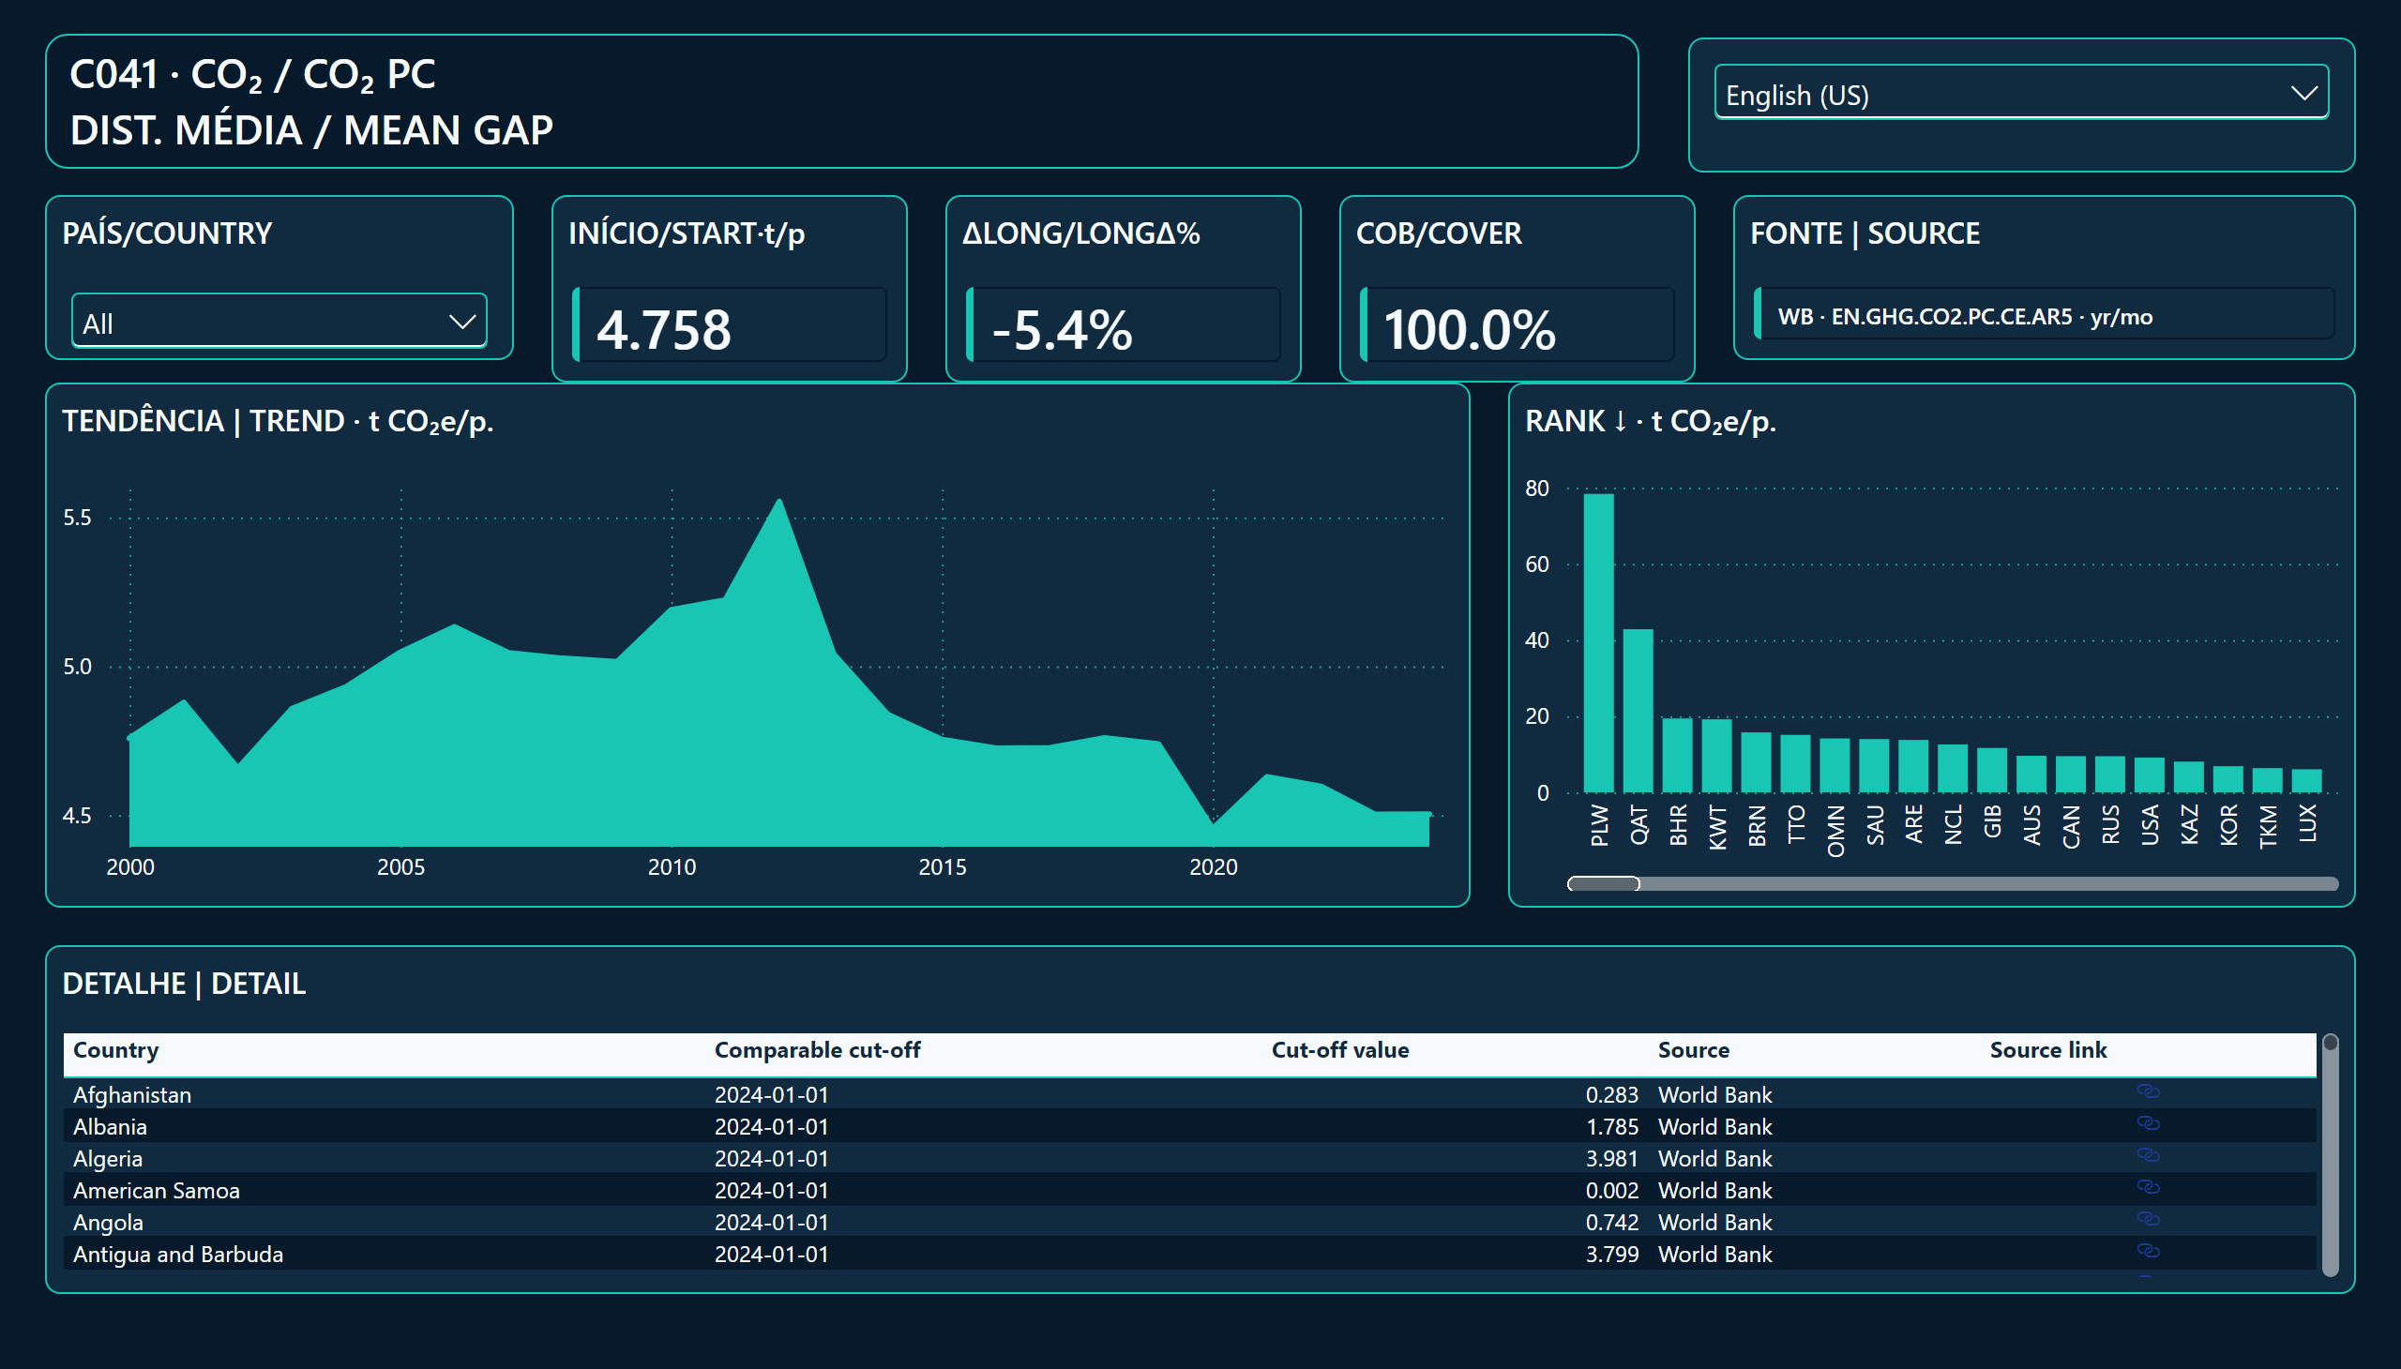Click cut-off value 3.981 for Algeria
The height and width of the screenshot is (1369, 2401).
coord(1612,1158)
